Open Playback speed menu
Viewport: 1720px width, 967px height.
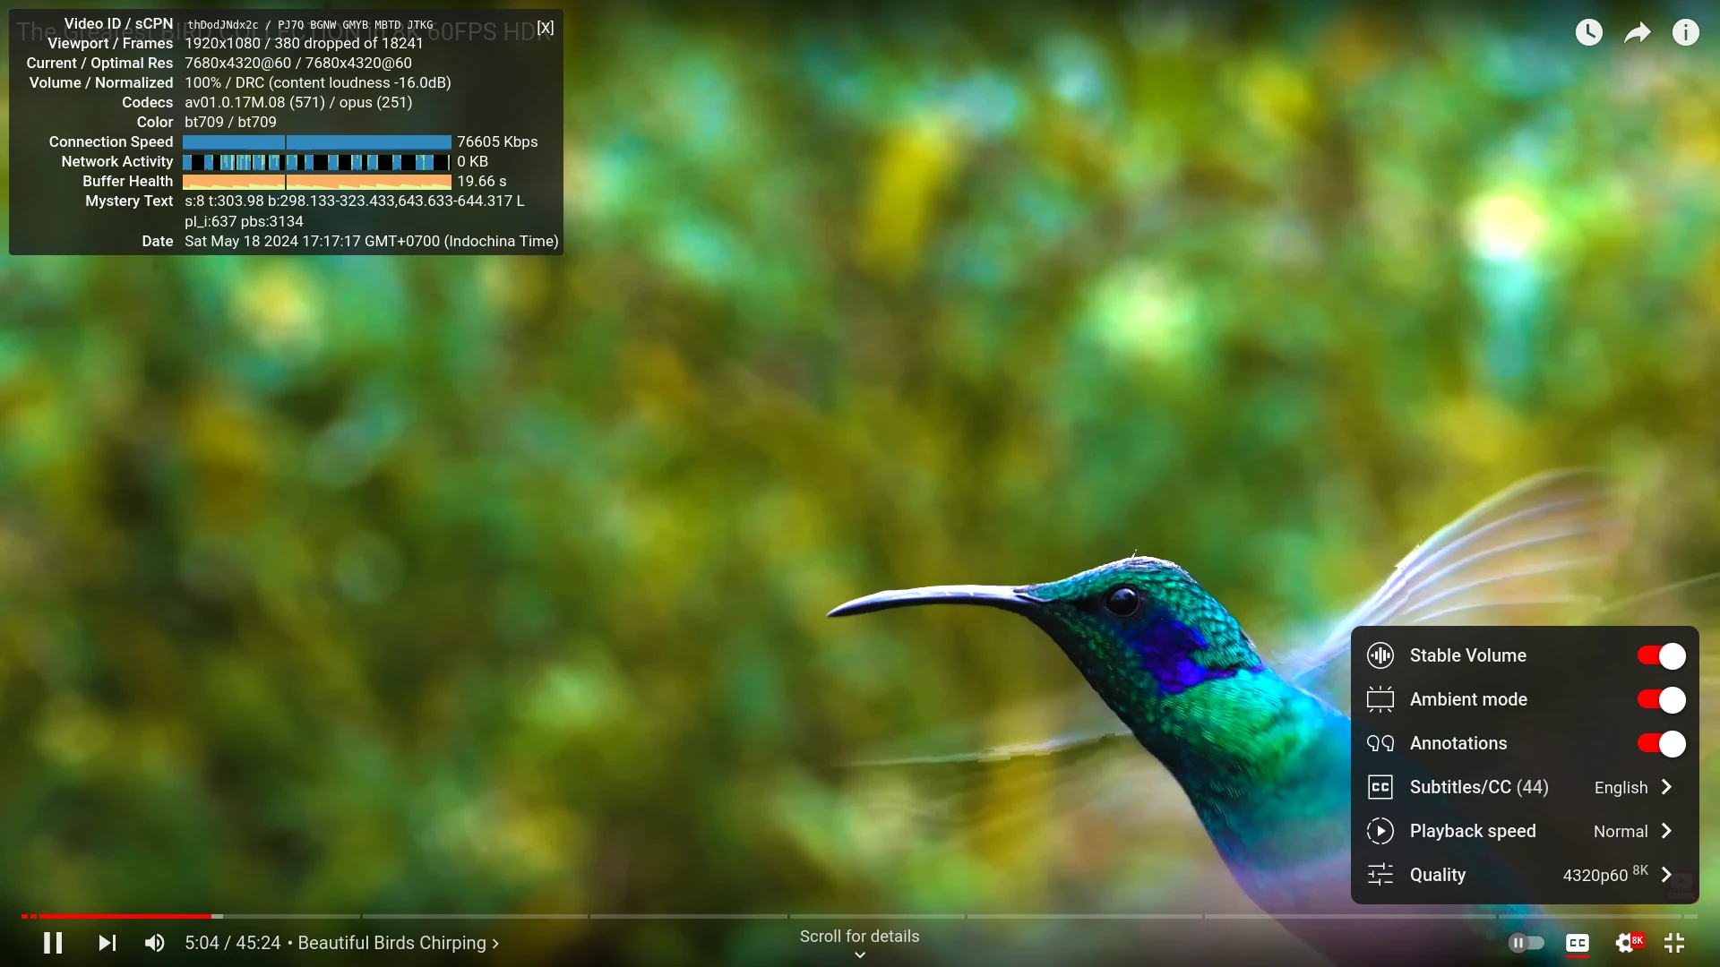click(x=1525, y=831)
